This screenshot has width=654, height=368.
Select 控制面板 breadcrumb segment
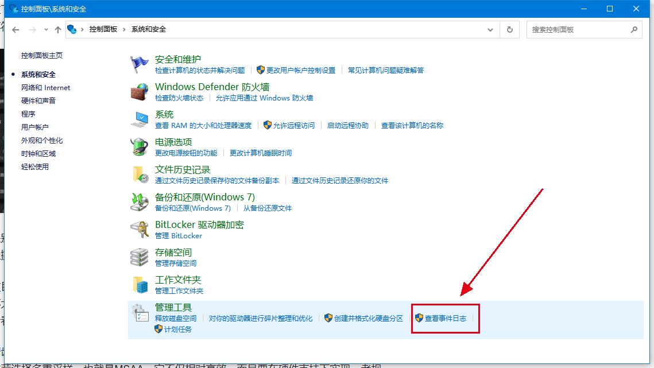click(x=103, y=29)
